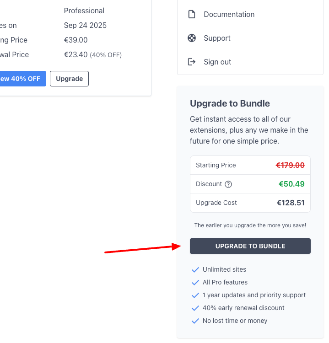Click the outlined Upgrade button
Image resolution: width=329 pixels, height=343 pixels.
click(x=69, y=79)
